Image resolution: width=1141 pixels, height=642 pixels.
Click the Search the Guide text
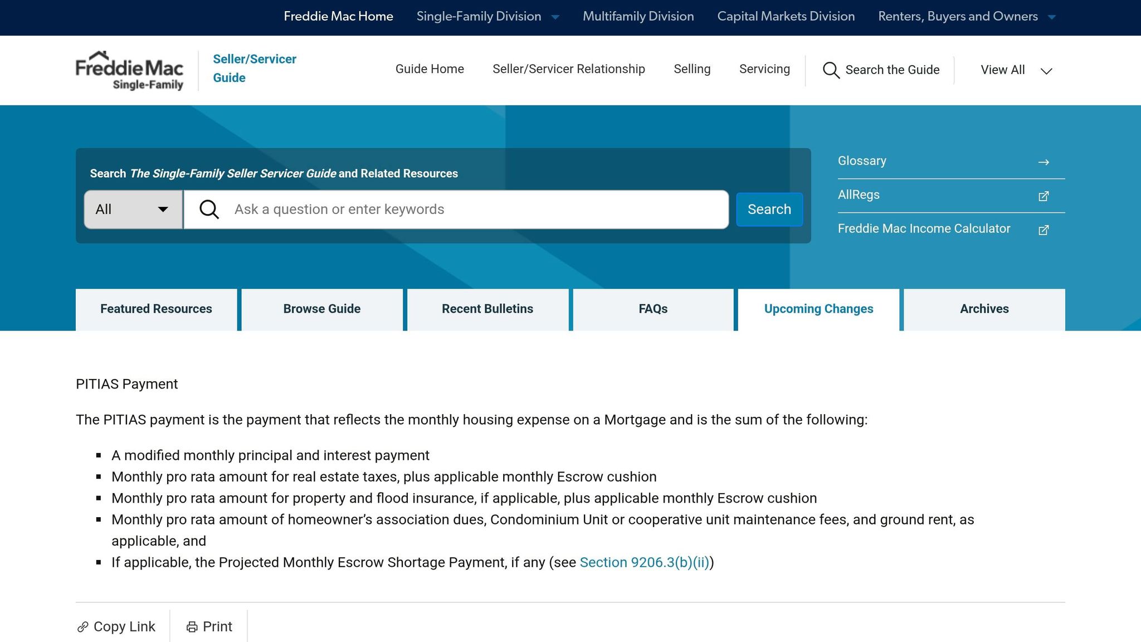pos(892,70)
